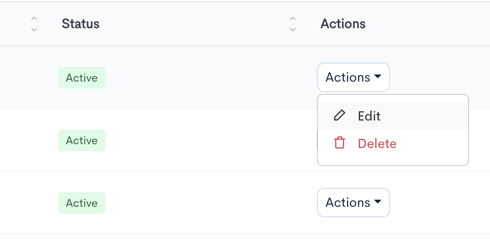Click the up chevron left of Status header
Image resolution: width=490 pixels, height=240 pixels.
tap(34, 19)
